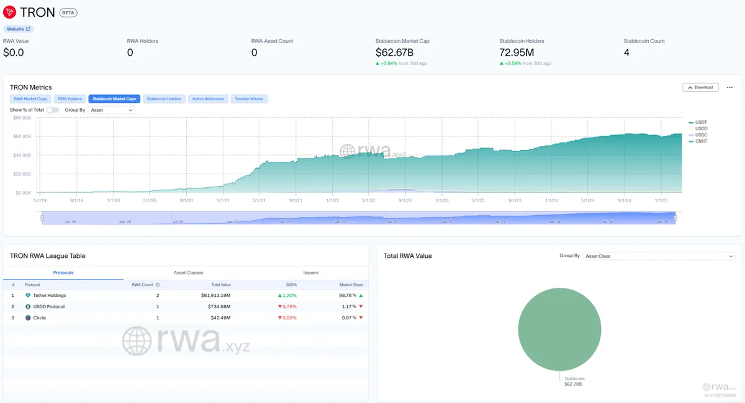
Task: Click the RWA Count help icon
Action: (157, 285)
